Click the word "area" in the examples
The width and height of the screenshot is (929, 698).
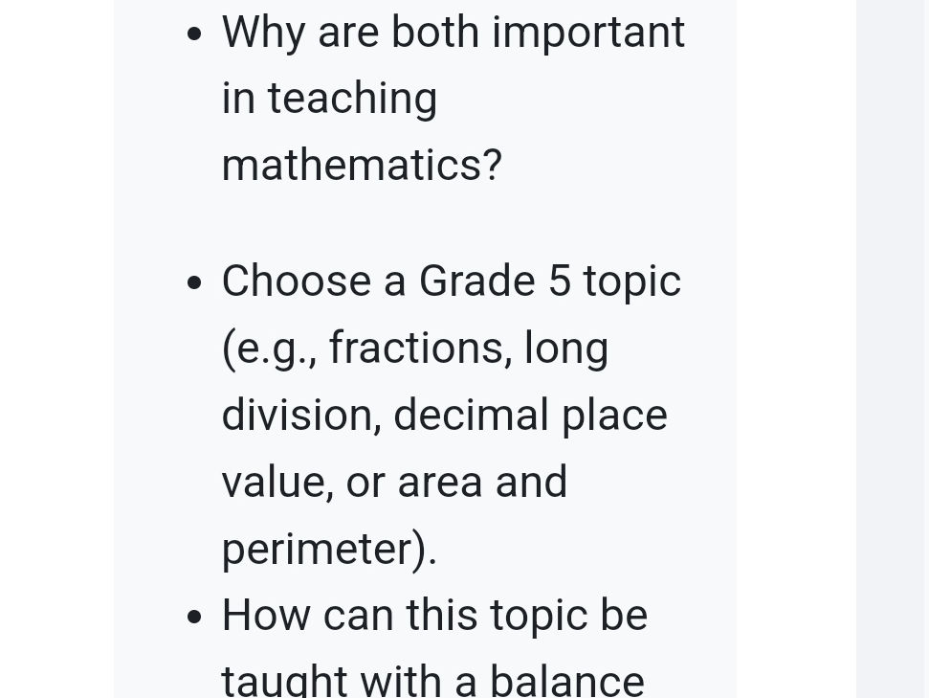439,483
